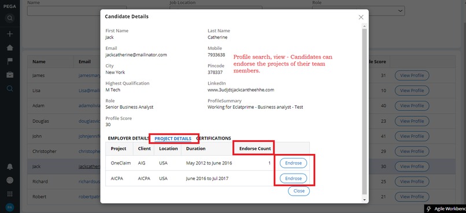
Task: Open the sidebar search magnifier at top
Action: coord(10,19)
